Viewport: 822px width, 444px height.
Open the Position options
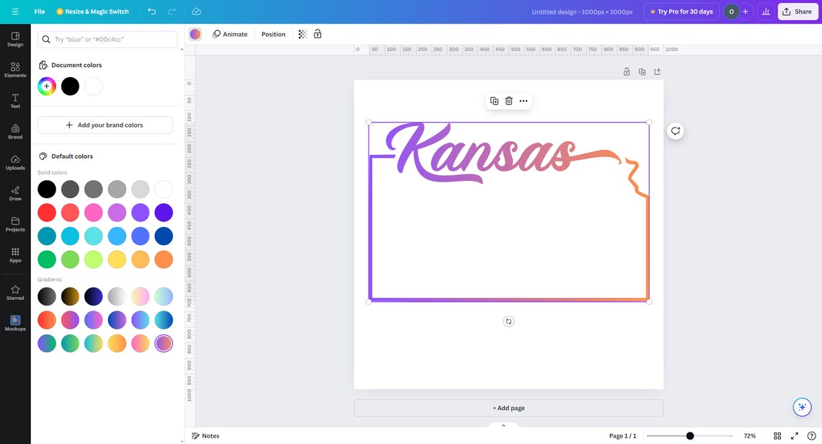(273, 34)
